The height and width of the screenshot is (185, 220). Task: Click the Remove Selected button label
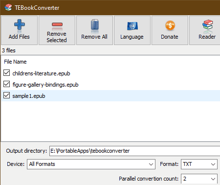(57, 37)
